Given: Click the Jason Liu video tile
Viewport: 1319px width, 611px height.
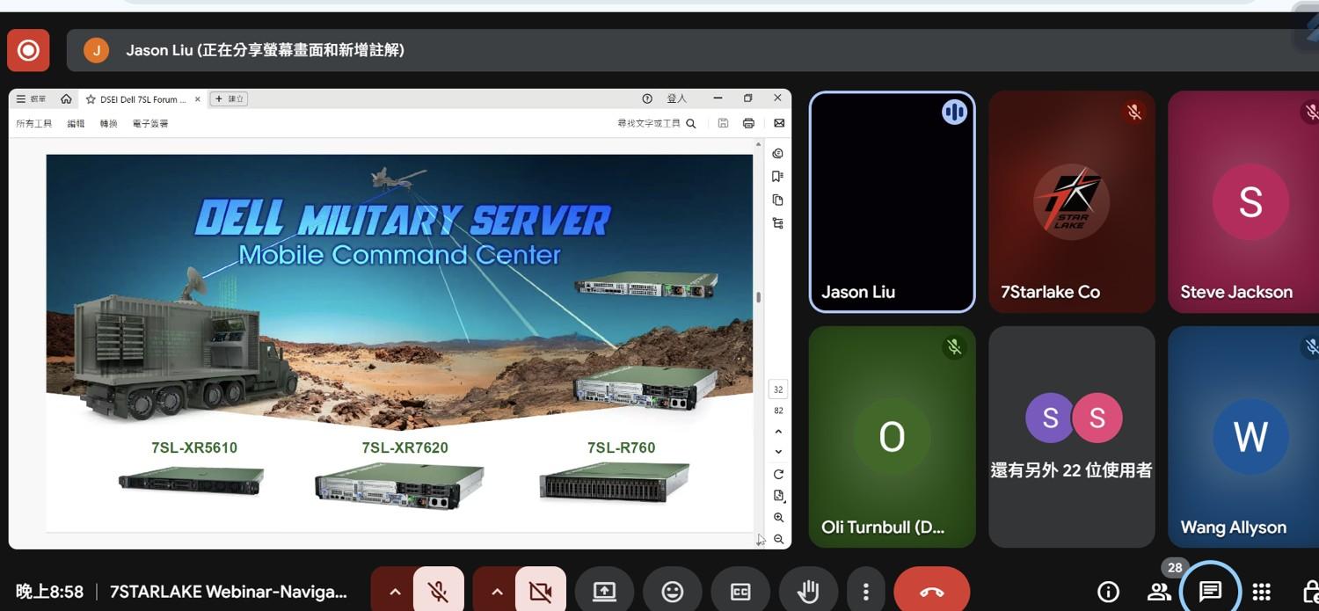Looking at the screenshot, I should point(892,202).
